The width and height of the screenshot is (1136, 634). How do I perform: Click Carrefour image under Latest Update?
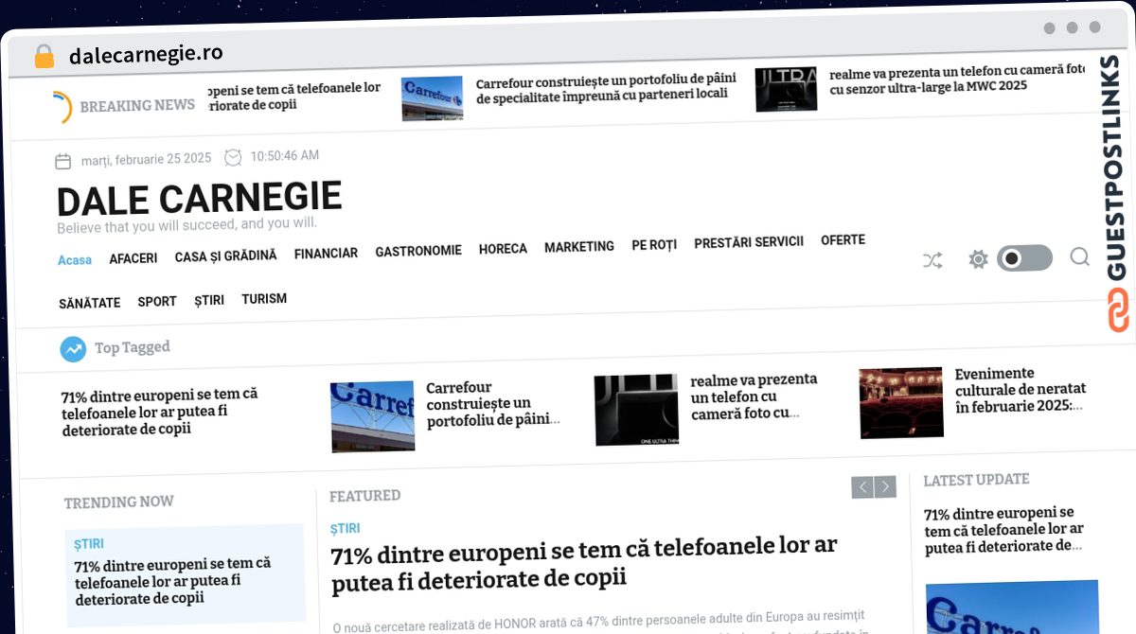[1012, 607]
